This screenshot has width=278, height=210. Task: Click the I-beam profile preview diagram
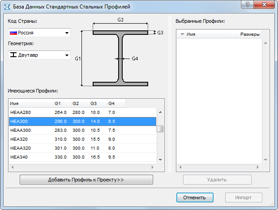(120, 59)
